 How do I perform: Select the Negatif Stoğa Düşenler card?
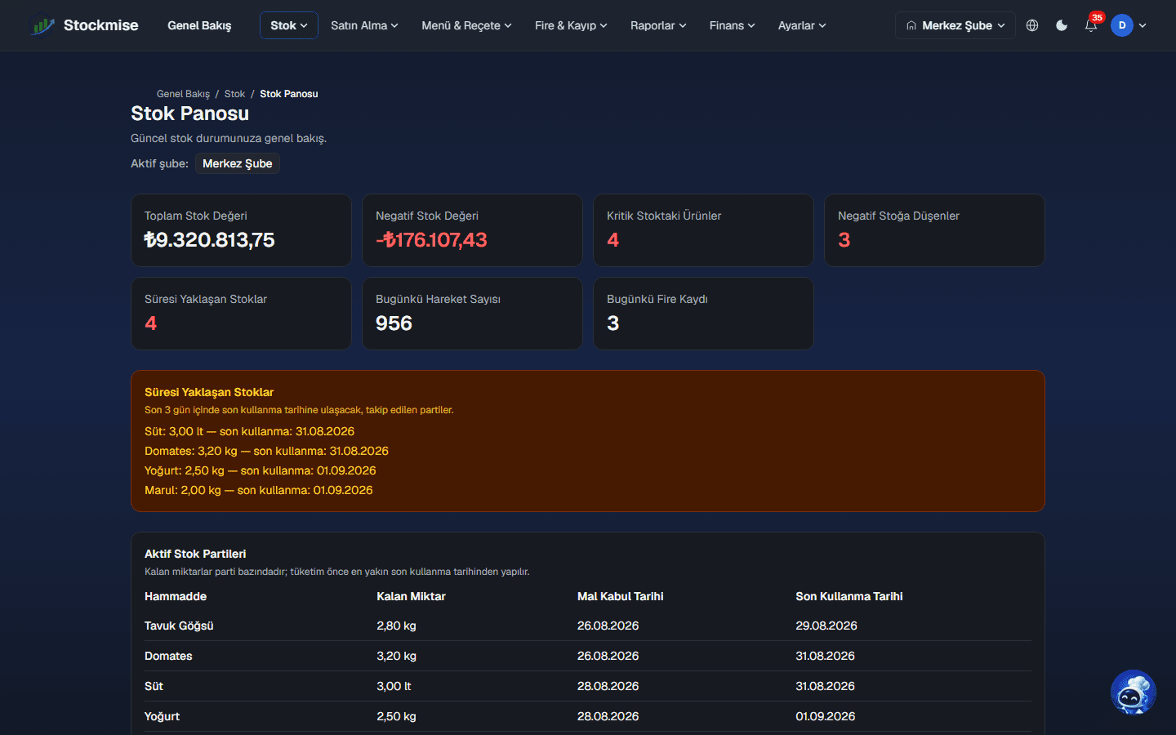[934, 230]
